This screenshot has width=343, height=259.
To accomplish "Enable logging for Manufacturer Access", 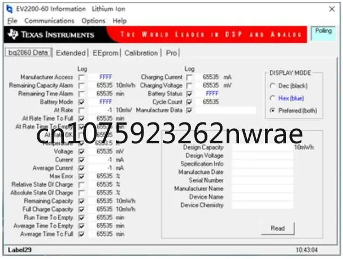I will coord(81,77).
